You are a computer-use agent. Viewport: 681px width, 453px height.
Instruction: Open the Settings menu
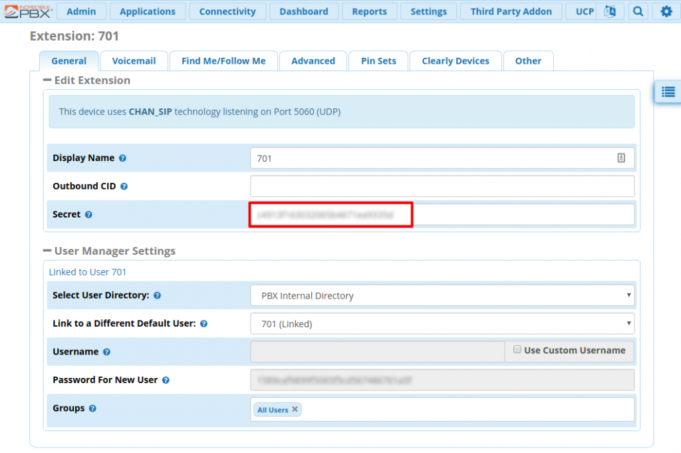click(x=429, y=11)
